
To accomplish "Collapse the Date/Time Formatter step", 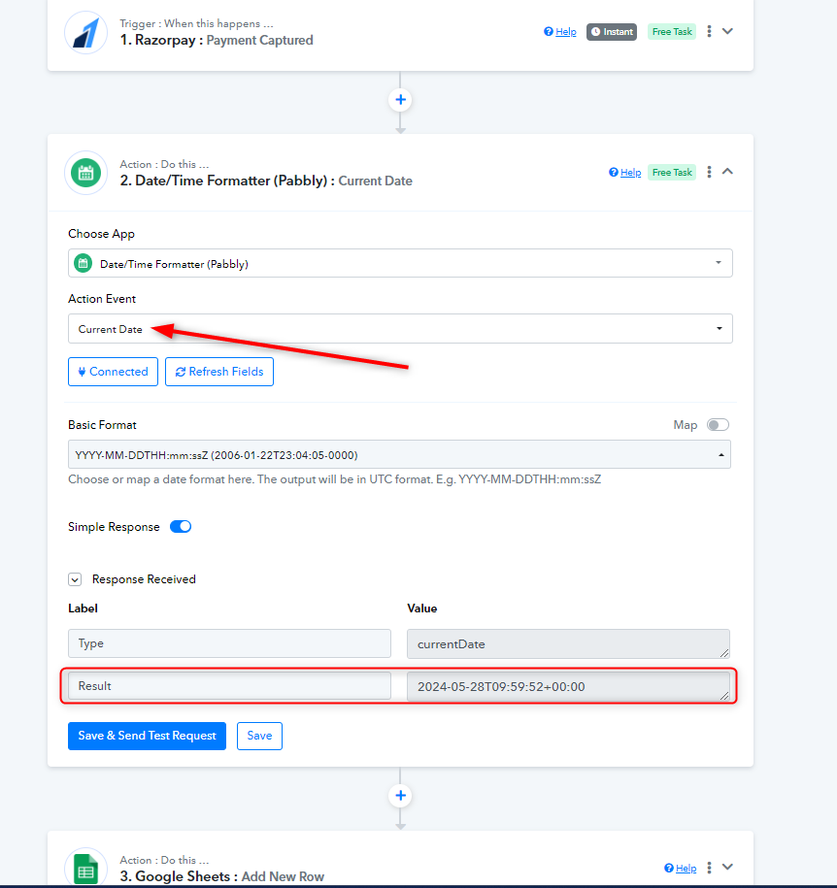I will point(727,171).
